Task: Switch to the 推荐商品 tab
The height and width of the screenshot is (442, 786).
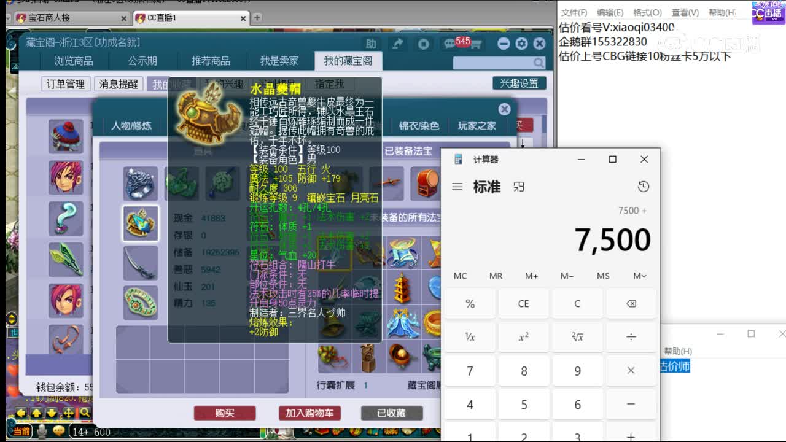Action: coord(211,61)
